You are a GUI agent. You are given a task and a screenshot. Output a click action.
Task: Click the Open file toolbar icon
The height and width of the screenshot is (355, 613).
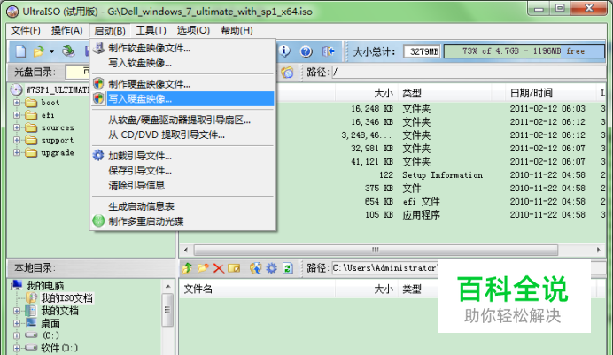click(x=39, y=51)
